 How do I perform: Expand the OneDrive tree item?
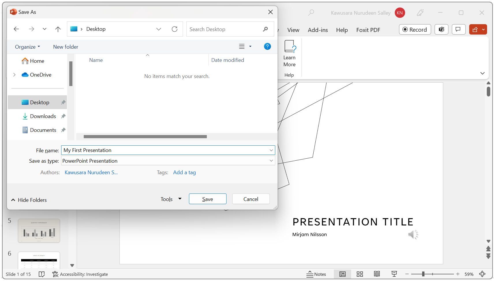pyautogui.click(x=14, y=75)
